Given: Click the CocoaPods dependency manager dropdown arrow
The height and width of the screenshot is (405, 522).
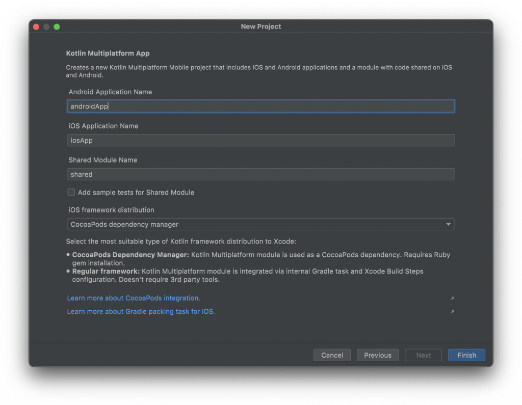Looking at the screenshot, I should coord(448,224).
